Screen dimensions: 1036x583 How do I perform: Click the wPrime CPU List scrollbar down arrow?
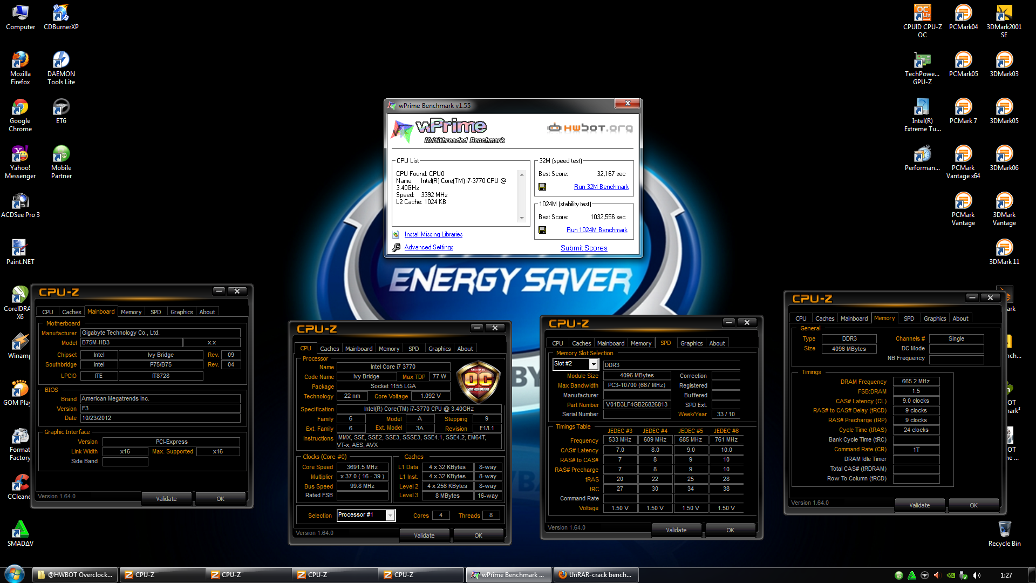pyautogui.click(x=522, y=218)
